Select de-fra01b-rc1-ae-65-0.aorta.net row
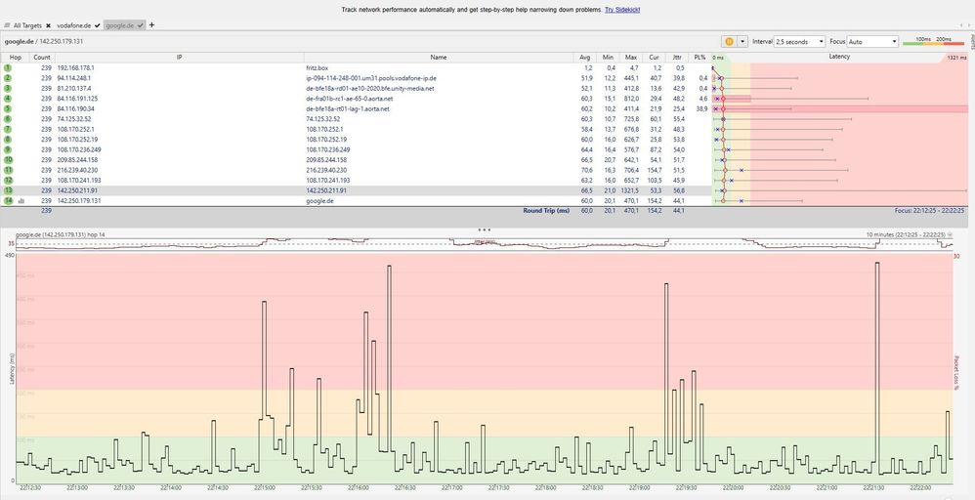975x500 pixels. (350, 99)
